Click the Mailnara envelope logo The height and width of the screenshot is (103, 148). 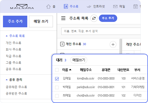[22, 6]
